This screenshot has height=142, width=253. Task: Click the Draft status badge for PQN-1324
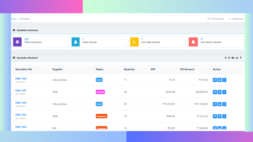click(99, 104)
